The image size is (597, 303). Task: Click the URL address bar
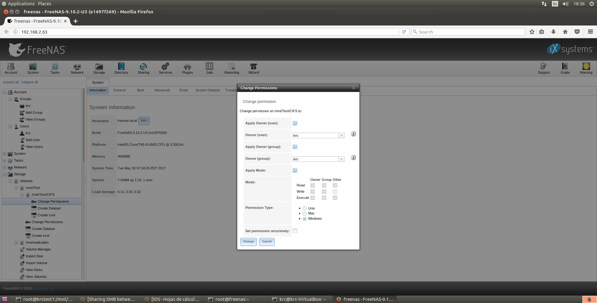coord(209,32)
